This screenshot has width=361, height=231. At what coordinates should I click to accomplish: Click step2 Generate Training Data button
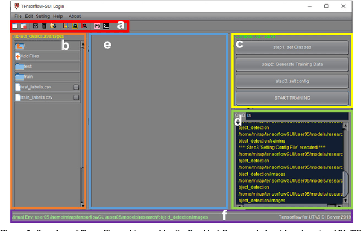click(x=290, y=64)
